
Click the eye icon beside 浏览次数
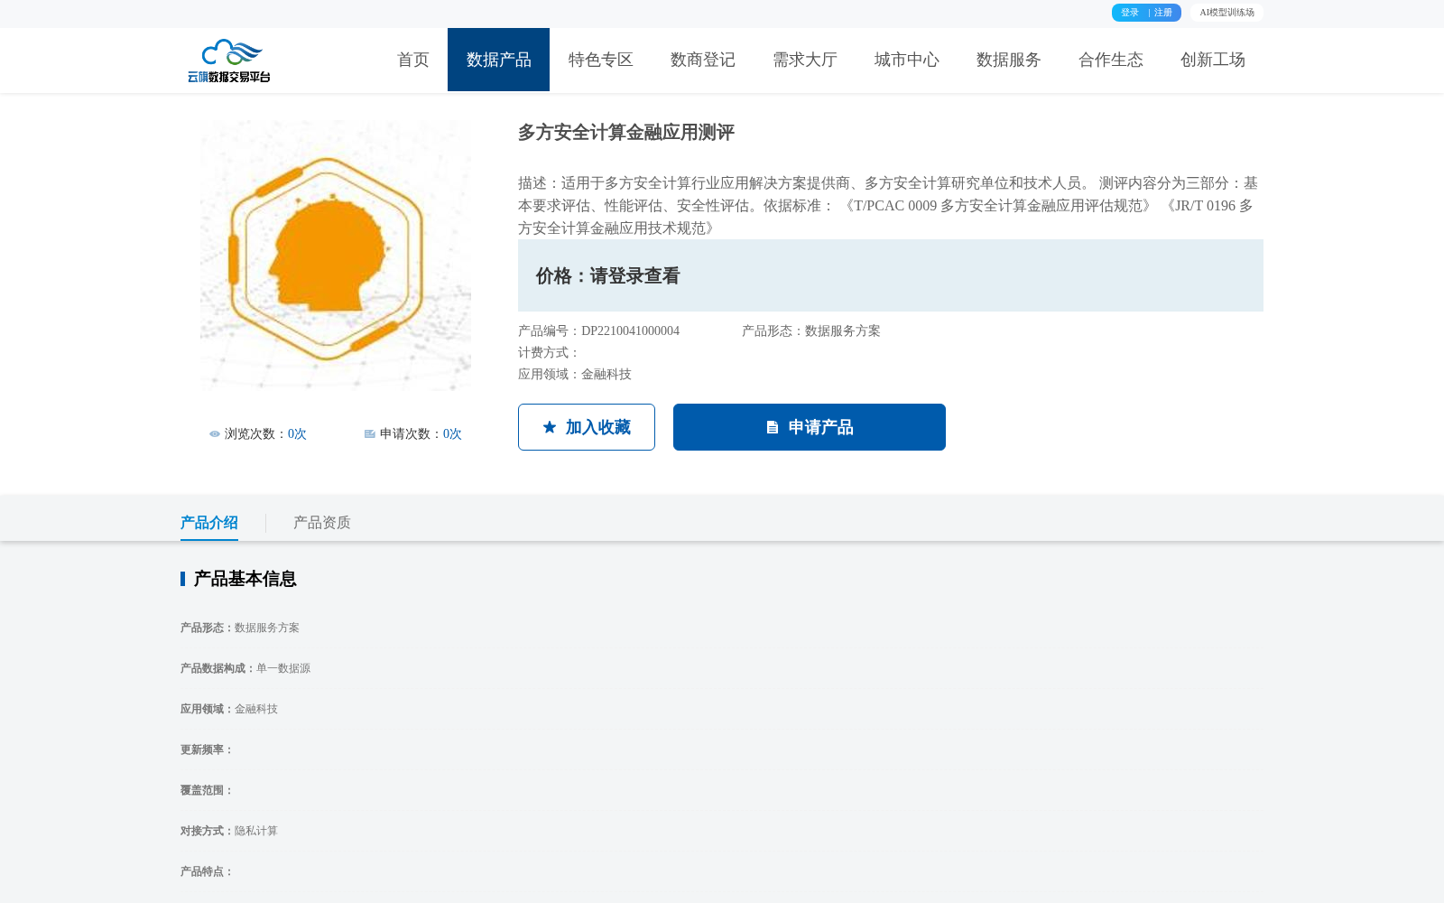215,434
